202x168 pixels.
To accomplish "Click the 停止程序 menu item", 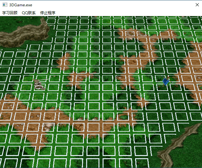I will coord(48,13).
